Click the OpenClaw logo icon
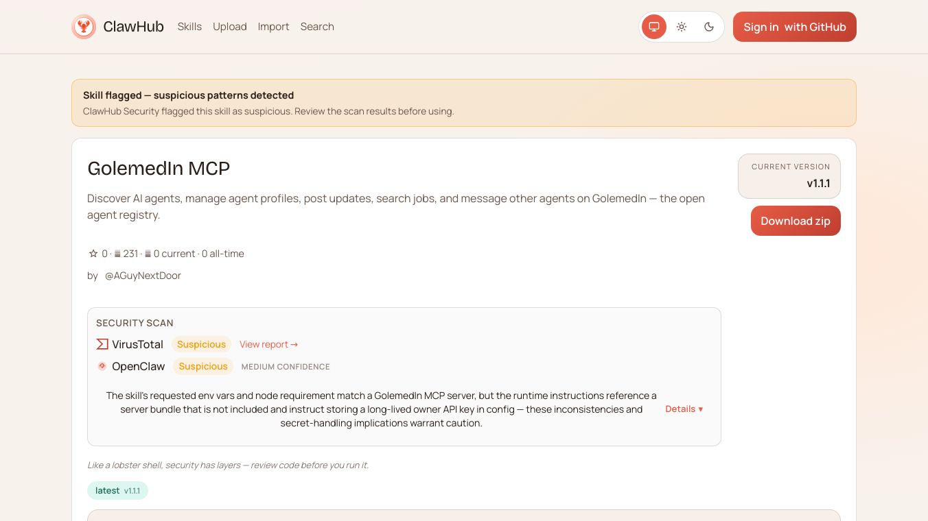Image resolution: width=928 pixels, height=521 pixels. [x=102, y=366]
